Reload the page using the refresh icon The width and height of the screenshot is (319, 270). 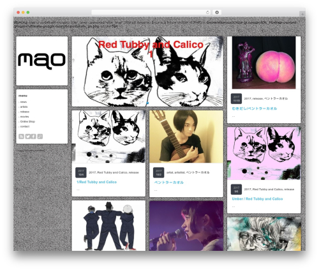point(207,12)
